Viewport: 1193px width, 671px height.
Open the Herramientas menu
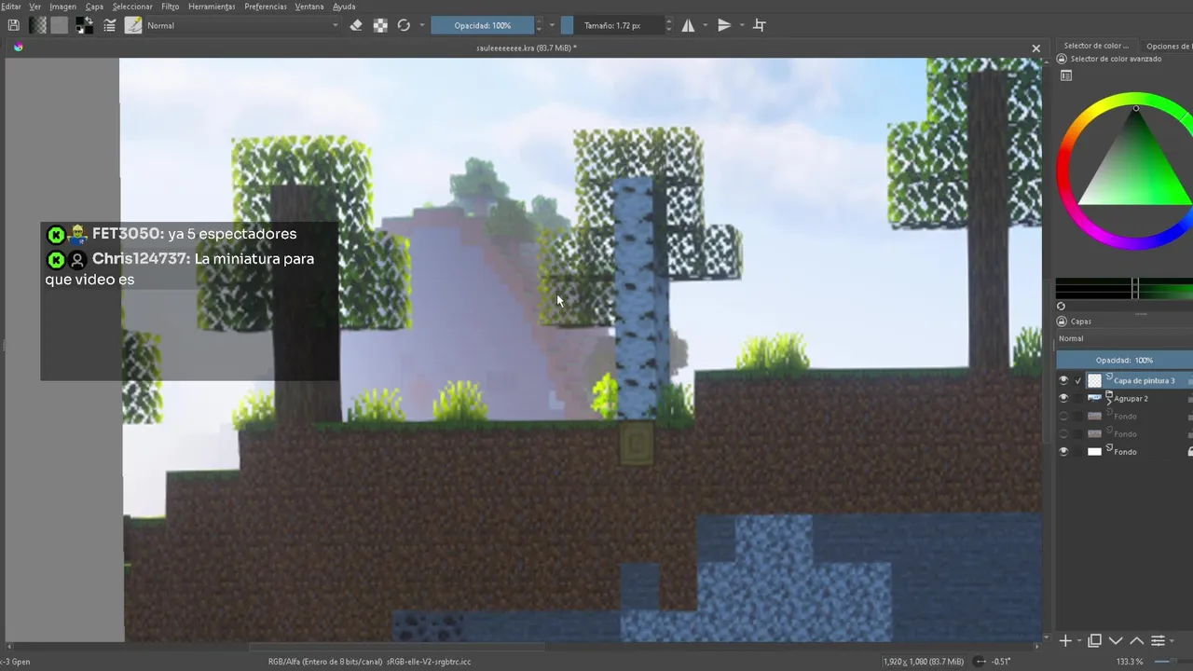(212, 7)
